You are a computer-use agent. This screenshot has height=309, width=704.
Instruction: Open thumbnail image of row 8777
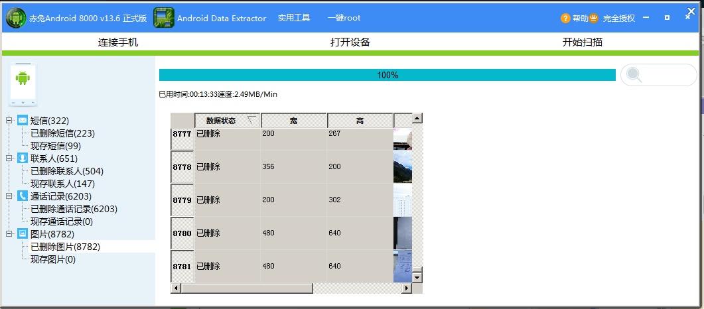402,139
